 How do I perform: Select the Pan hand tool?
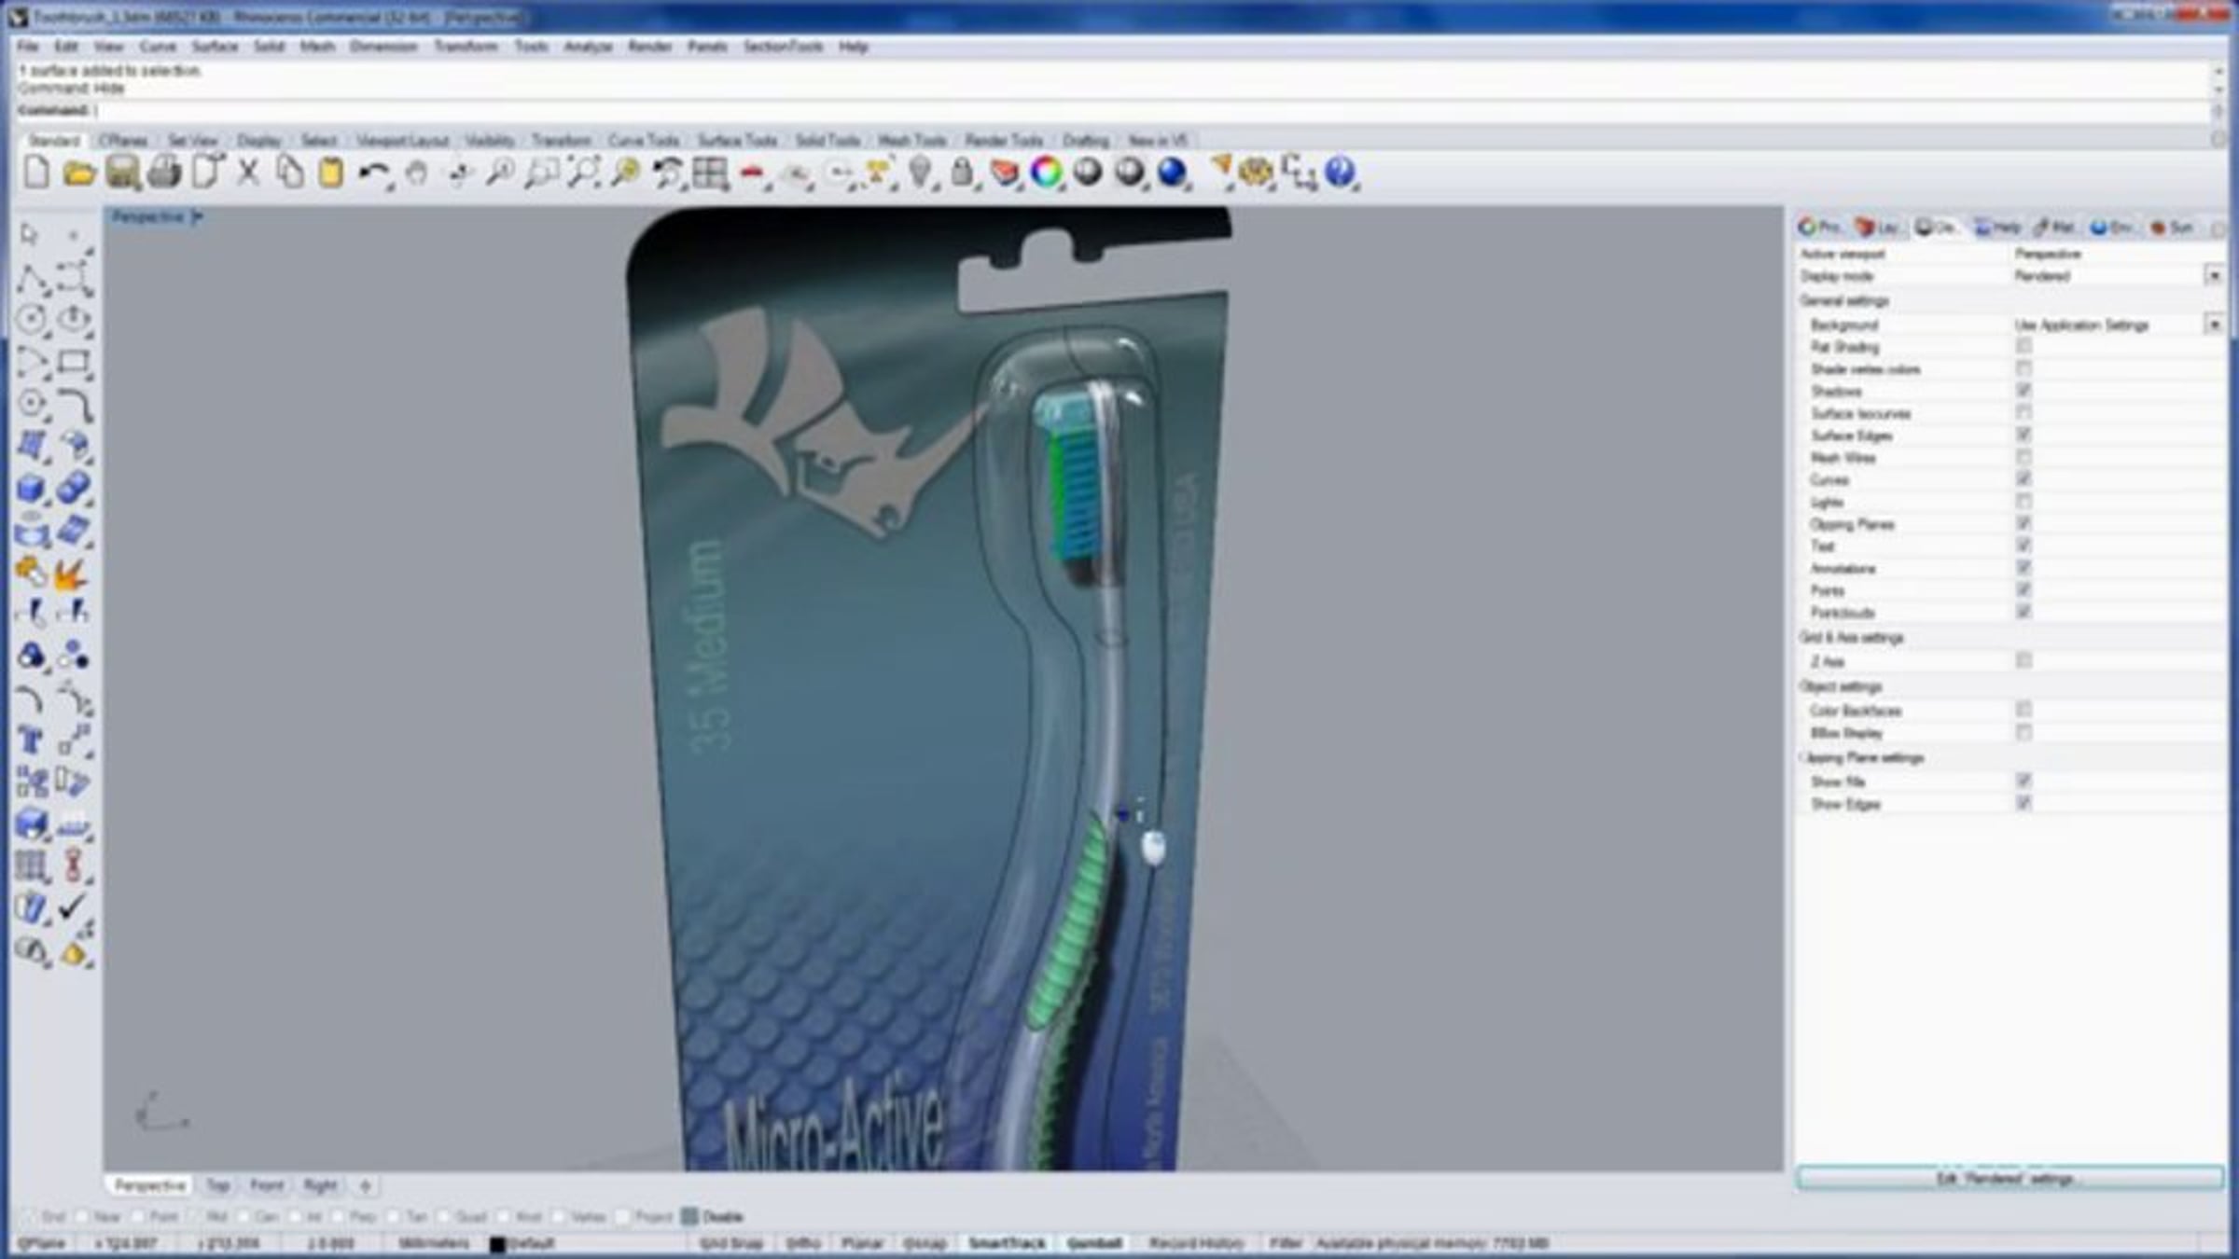point(416,173)
